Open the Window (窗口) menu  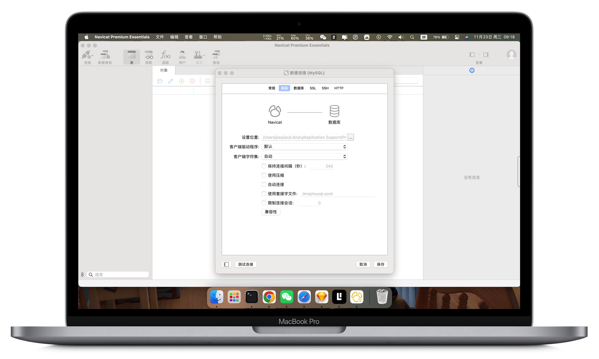tap(203, 37)
